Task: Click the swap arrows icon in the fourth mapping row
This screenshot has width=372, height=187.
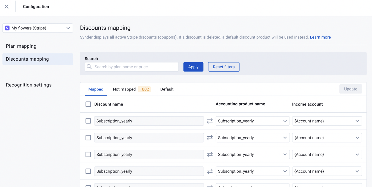Action: (x=210, y=171)
